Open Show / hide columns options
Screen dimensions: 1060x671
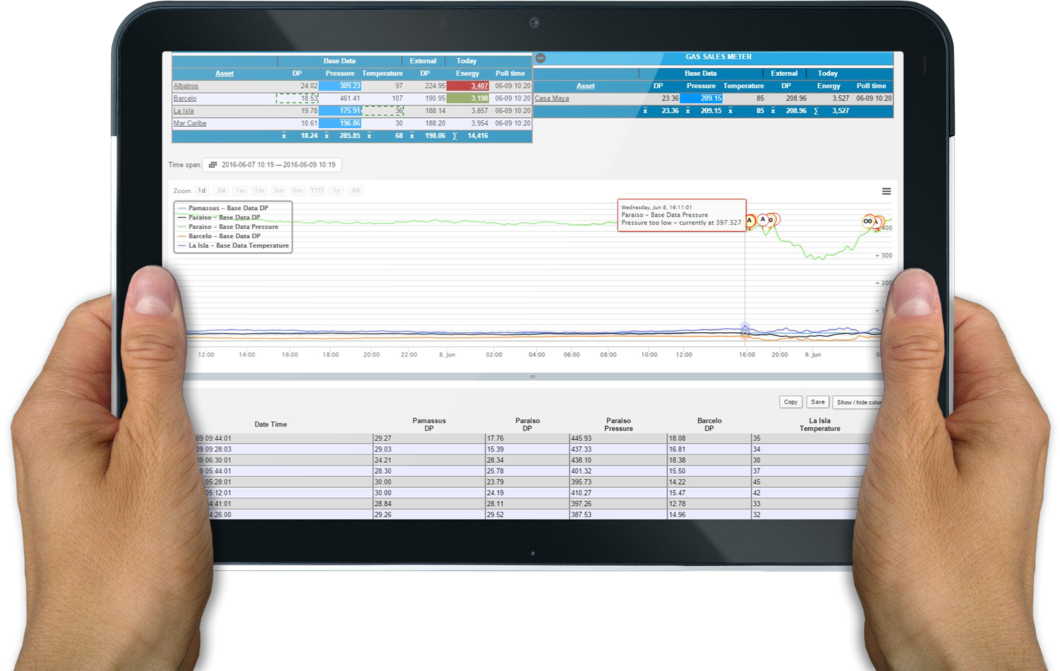pos(859,403)
